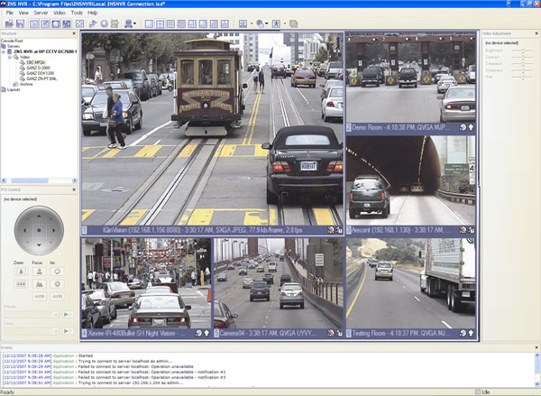This screenshot has height=396, width=541.
Task: Select the Arecont tunnel camera view
Action: click(x=410, y=180)
